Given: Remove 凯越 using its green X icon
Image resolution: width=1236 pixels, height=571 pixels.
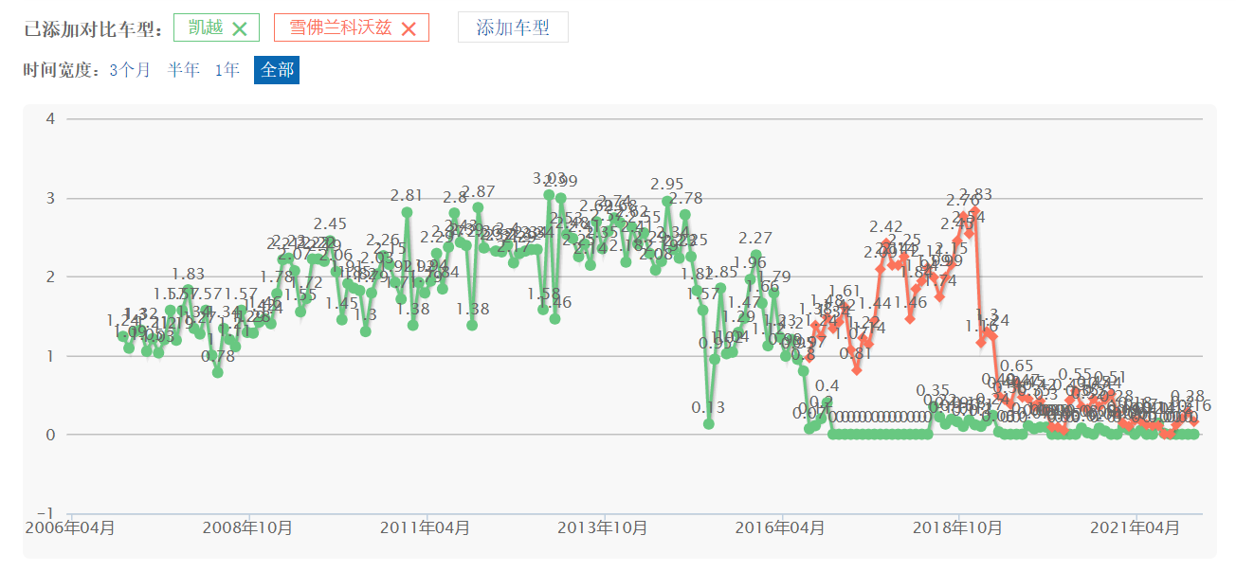Looking at the screenshot, I should pos(240,28).
